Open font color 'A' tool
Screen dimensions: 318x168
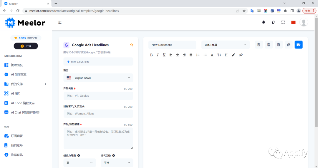coord(212,55)
